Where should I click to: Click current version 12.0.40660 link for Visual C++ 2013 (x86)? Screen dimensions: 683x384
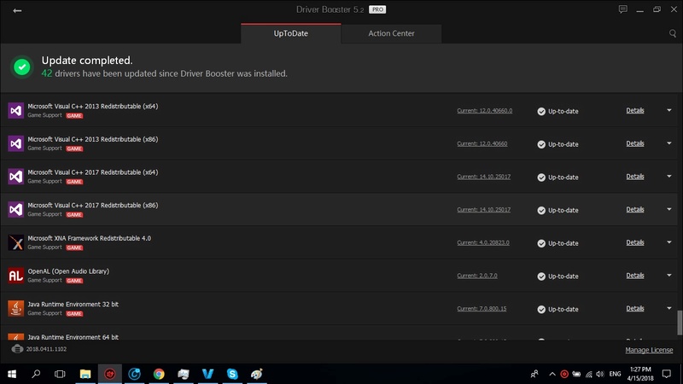pos(482,143)
